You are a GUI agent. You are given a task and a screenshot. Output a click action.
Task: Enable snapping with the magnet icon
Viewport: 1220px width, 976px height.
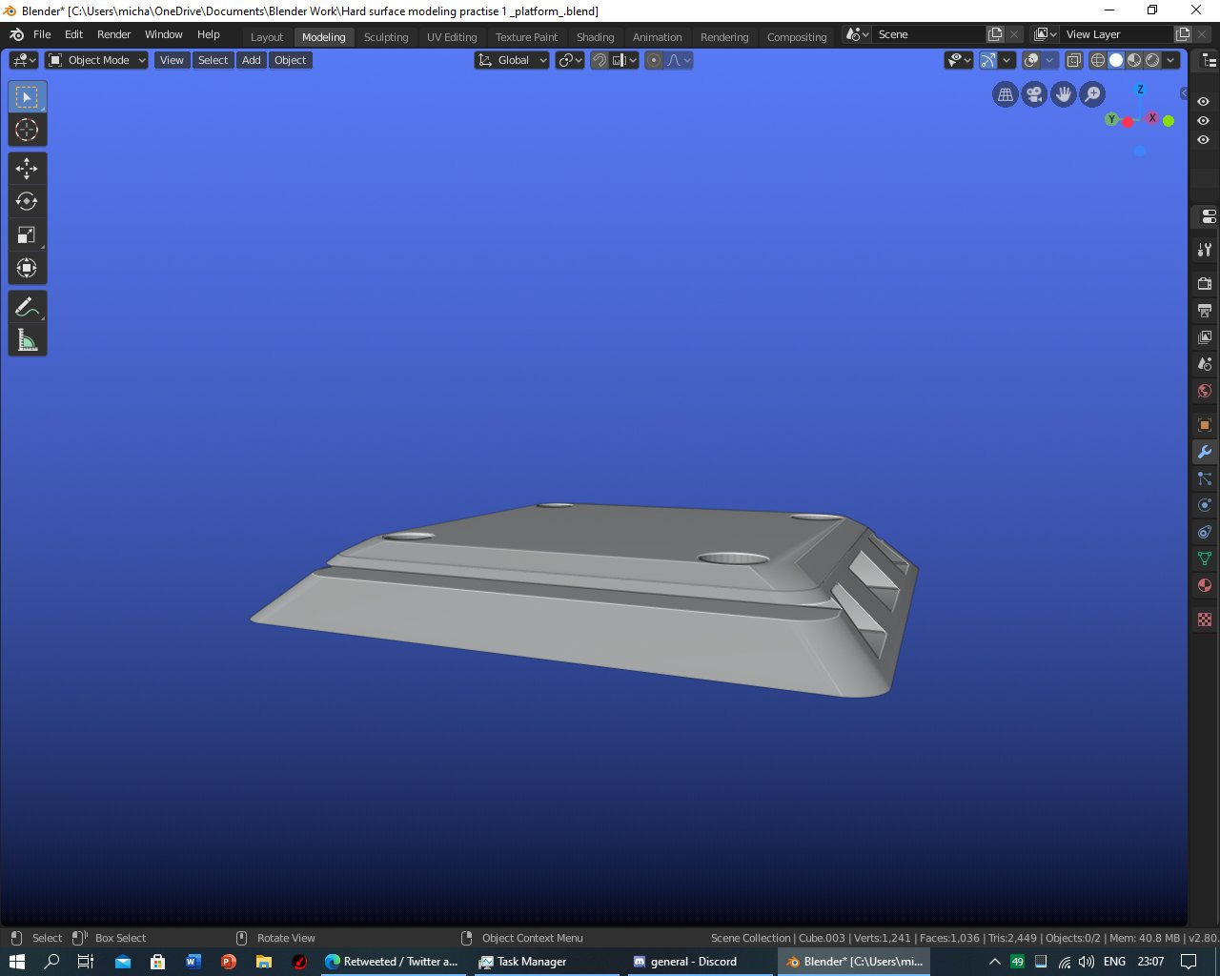tap(600, 60)
